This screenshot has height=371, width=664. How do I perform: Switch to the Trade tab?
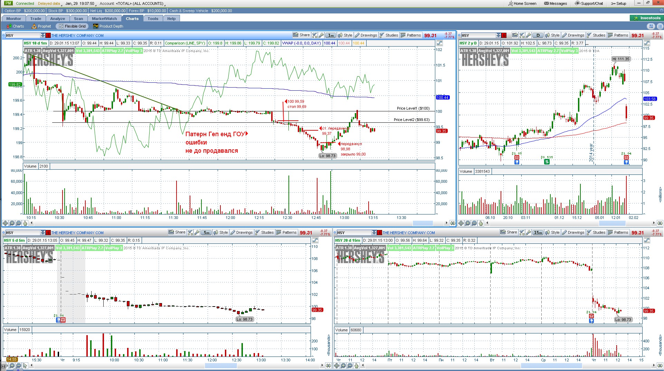point(36,19)
